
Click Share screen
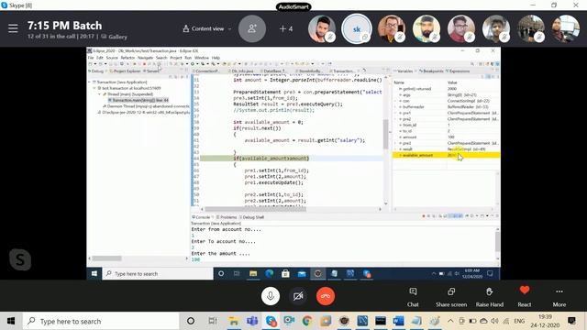click(451, 297)
